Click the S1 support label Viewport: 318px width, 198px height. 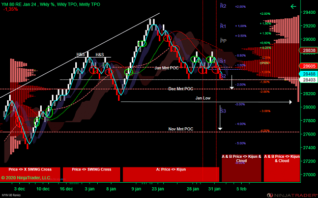[x=223, y=61]
